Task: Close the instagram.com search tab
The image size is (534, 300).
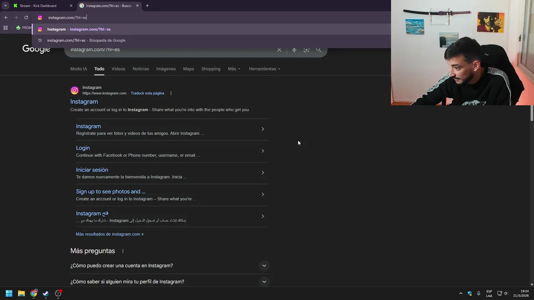Action: [137, 6]
